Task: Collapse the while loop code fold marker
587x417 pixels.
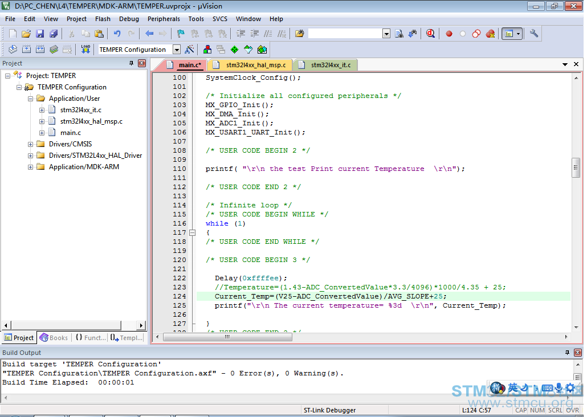Action: [193, 232]
